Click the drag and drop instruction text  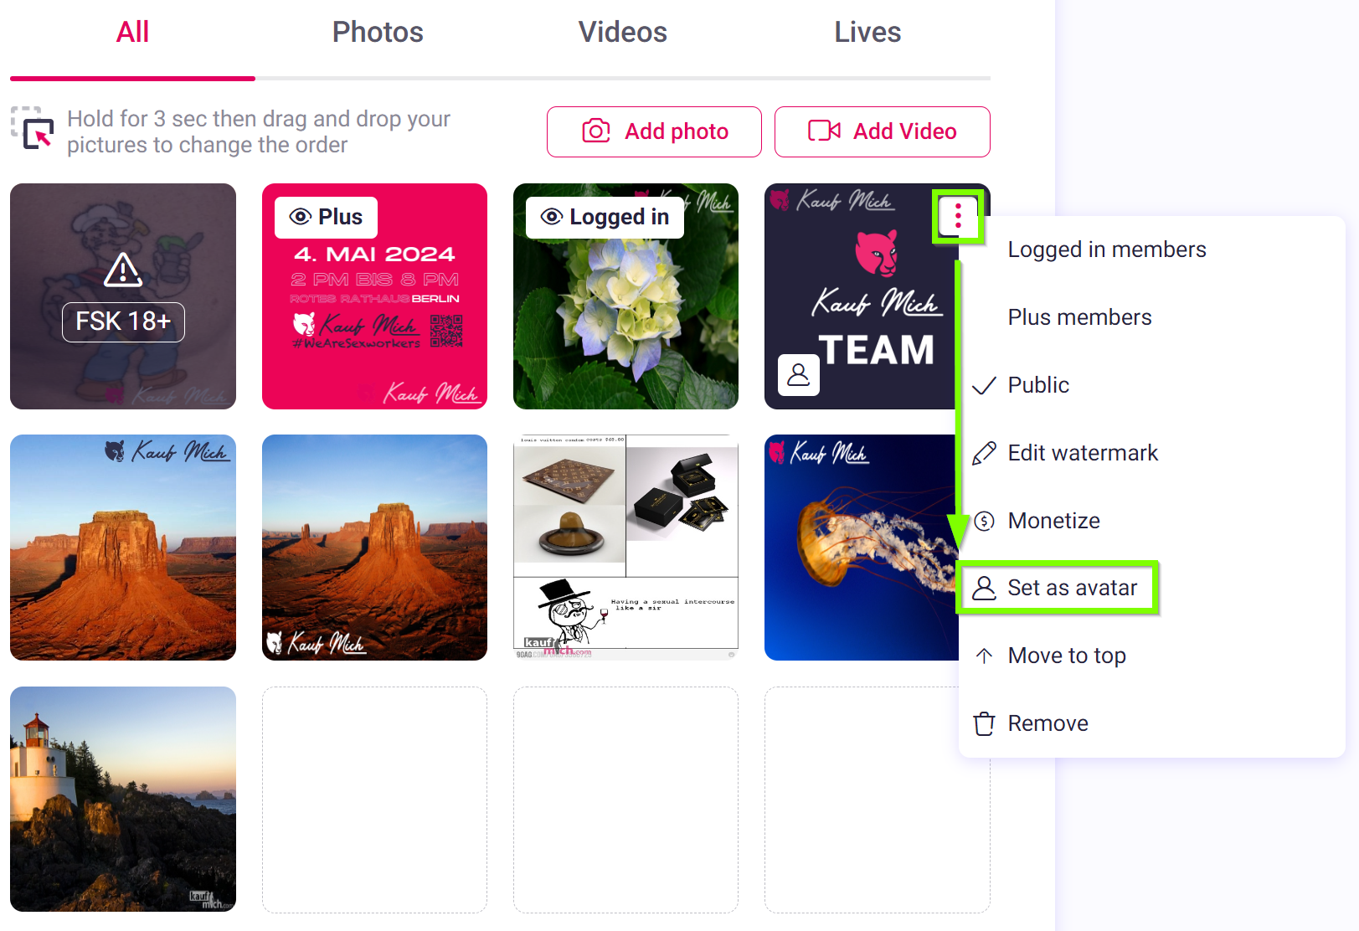point(259,131)
